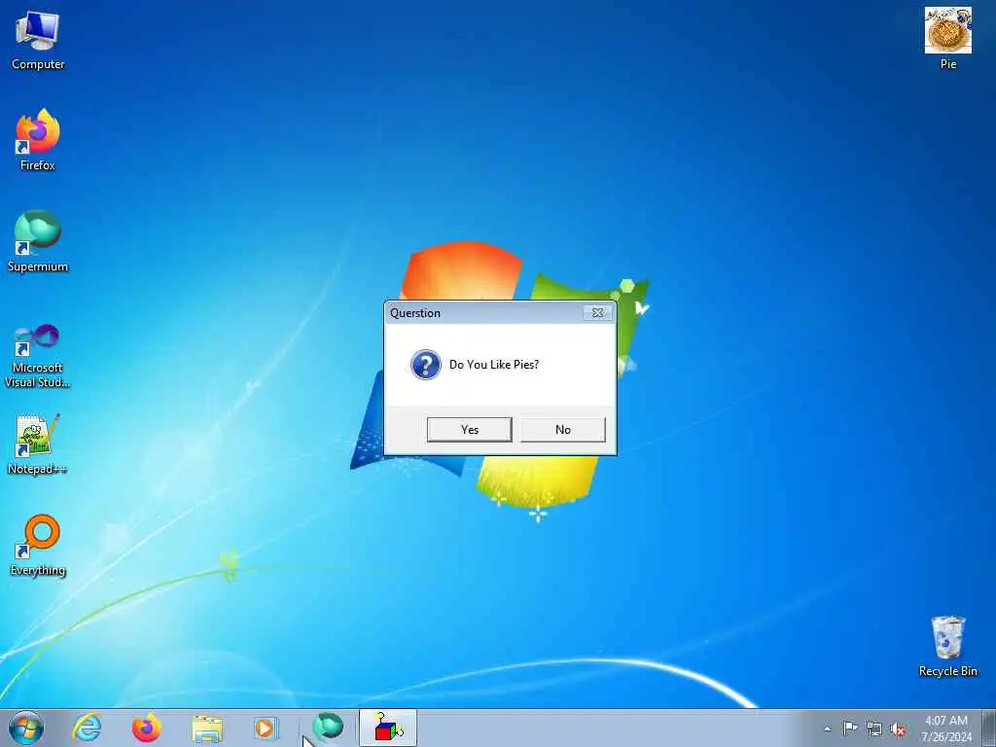Select the Firefox desktop shortcut
The image size is (996, 747).
[x=38, y=140]
